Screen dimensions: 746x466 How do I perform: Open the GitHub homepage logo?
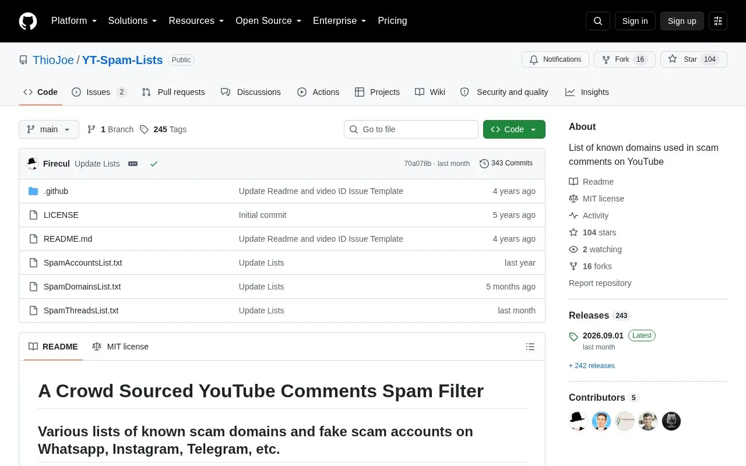pyautogui.click(x=28, y=21)
